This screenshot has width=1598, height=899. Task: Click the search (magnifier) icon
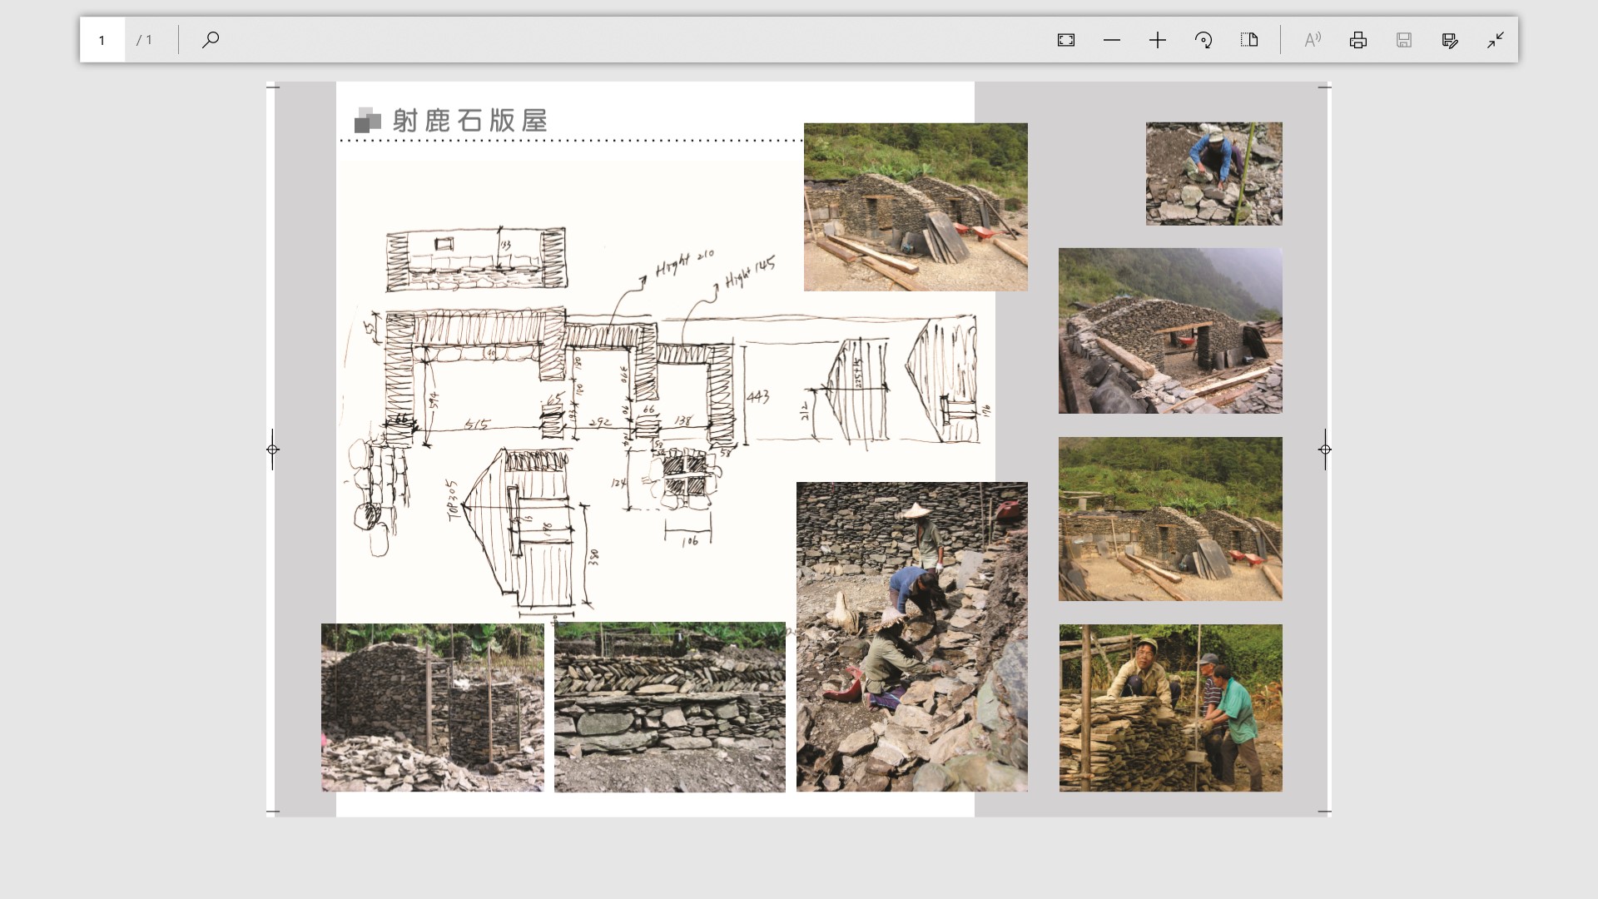211,39
